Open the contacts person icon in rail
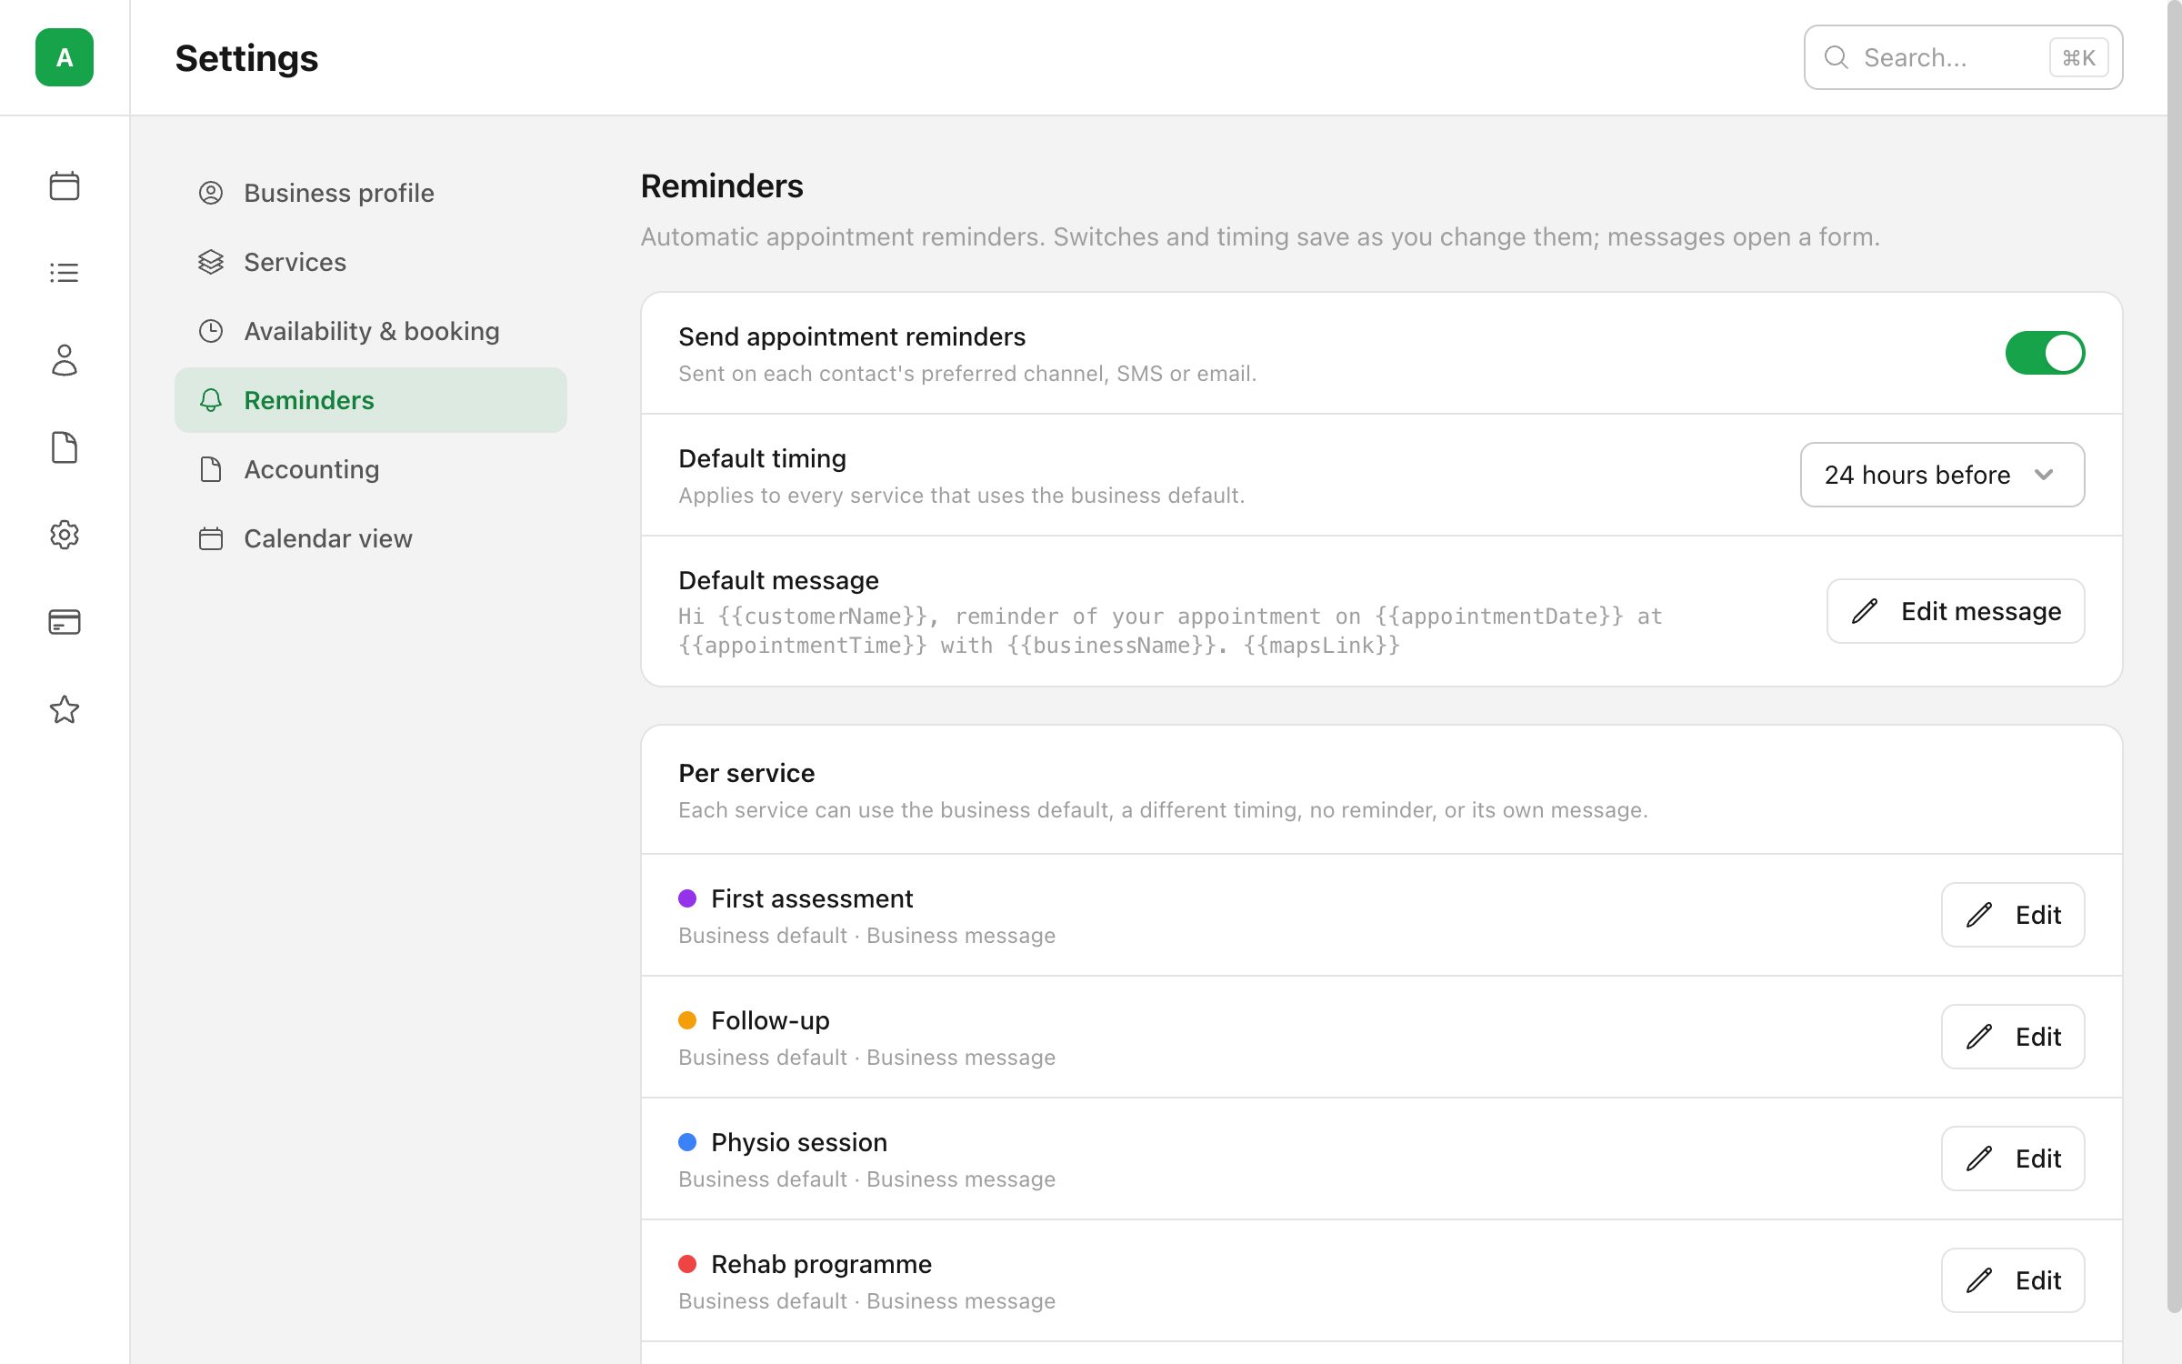 tap(65, 360)
